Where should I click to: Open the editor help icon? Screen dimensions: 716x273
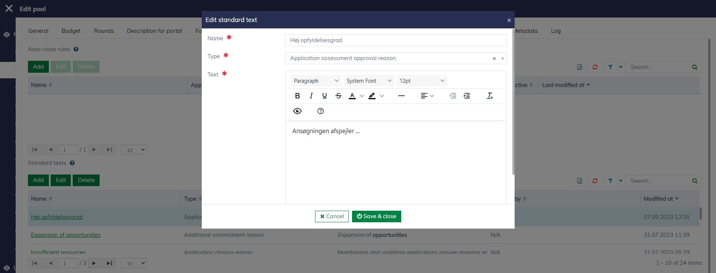tap(320, 111)
